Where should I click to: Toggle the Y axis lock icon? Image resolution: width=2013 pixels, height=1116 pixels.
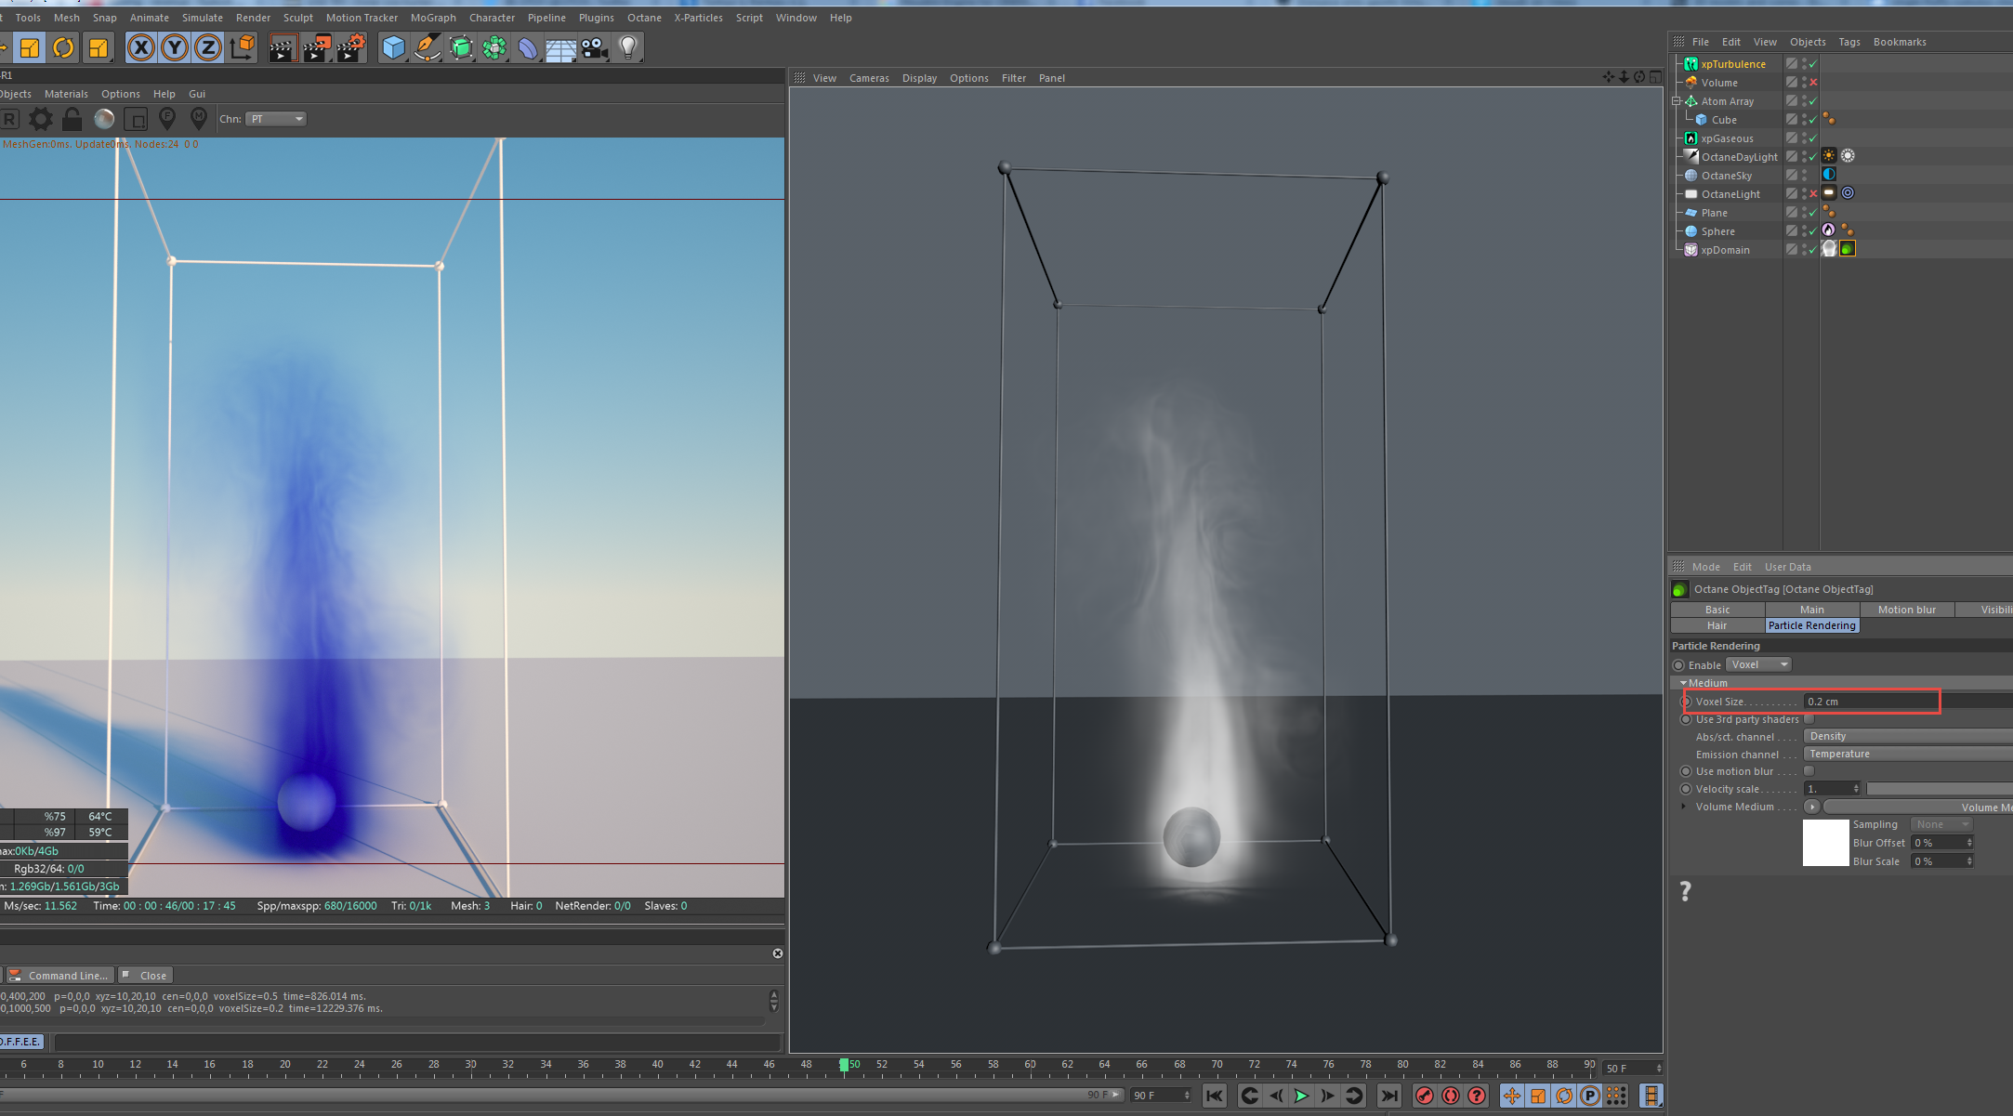(x=175, y=47)
